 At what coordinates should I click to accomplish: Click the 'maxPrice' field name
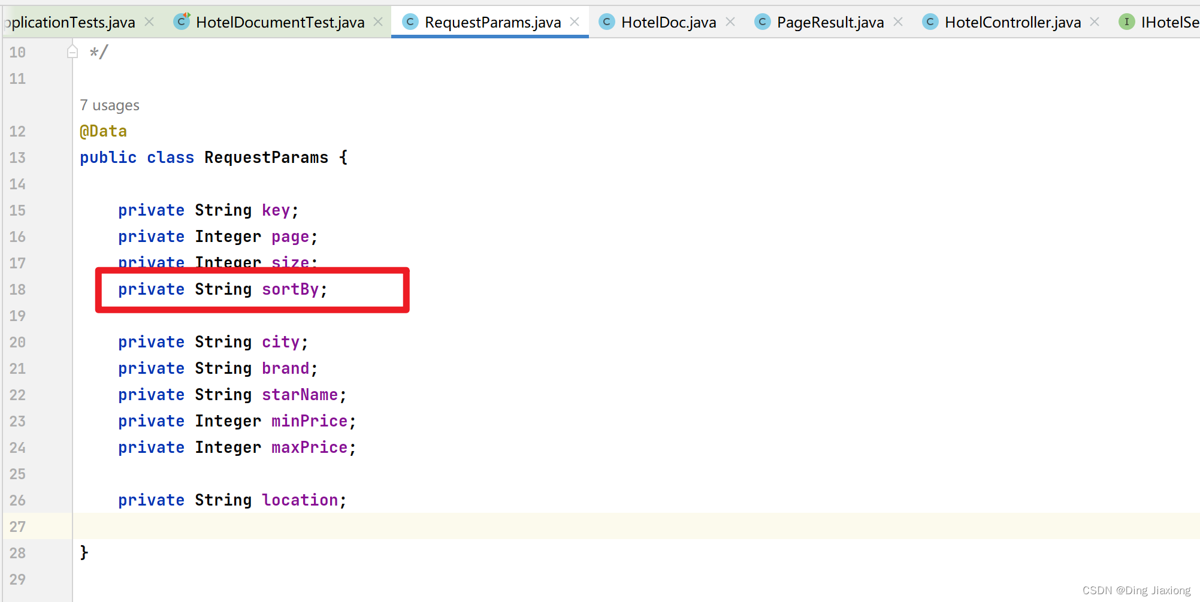[310, 447]
